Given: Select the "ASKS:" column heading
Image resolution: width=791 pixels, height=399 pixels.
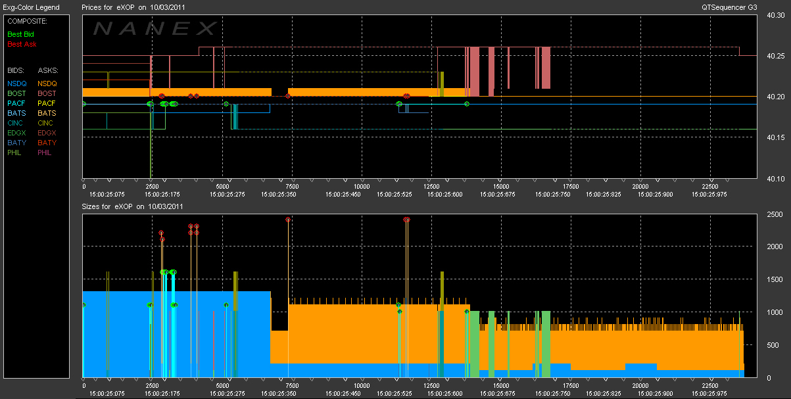Looking at the screenshot, I should tap(48, 70).
